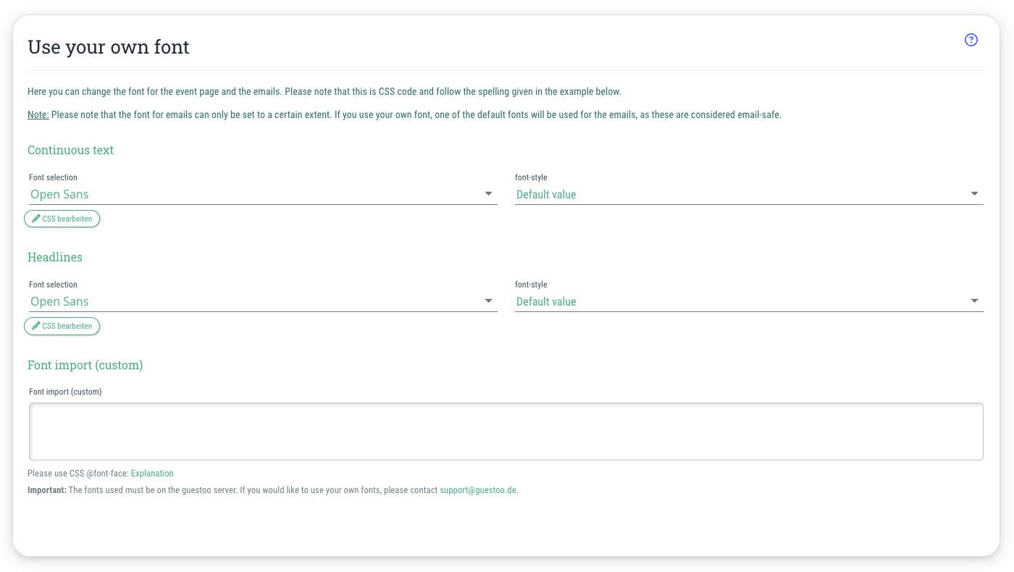The width and height of the screenshot is (1014, 572).
Task: Click CSS bearbeiten button under Continuous text
Action: tap(62, 219)
